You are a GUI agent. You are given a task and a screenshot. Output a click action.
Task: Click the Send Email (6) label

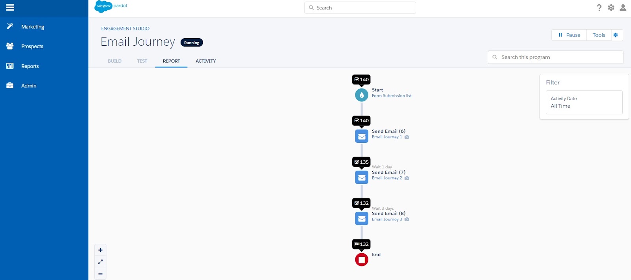[388, 131]
